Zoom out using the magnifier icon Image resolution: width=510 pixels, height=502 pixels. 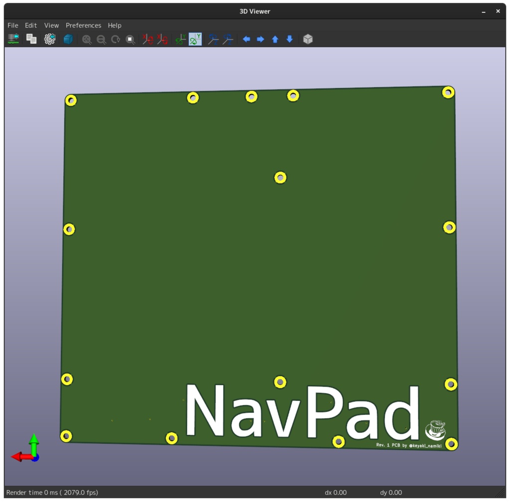101,39
